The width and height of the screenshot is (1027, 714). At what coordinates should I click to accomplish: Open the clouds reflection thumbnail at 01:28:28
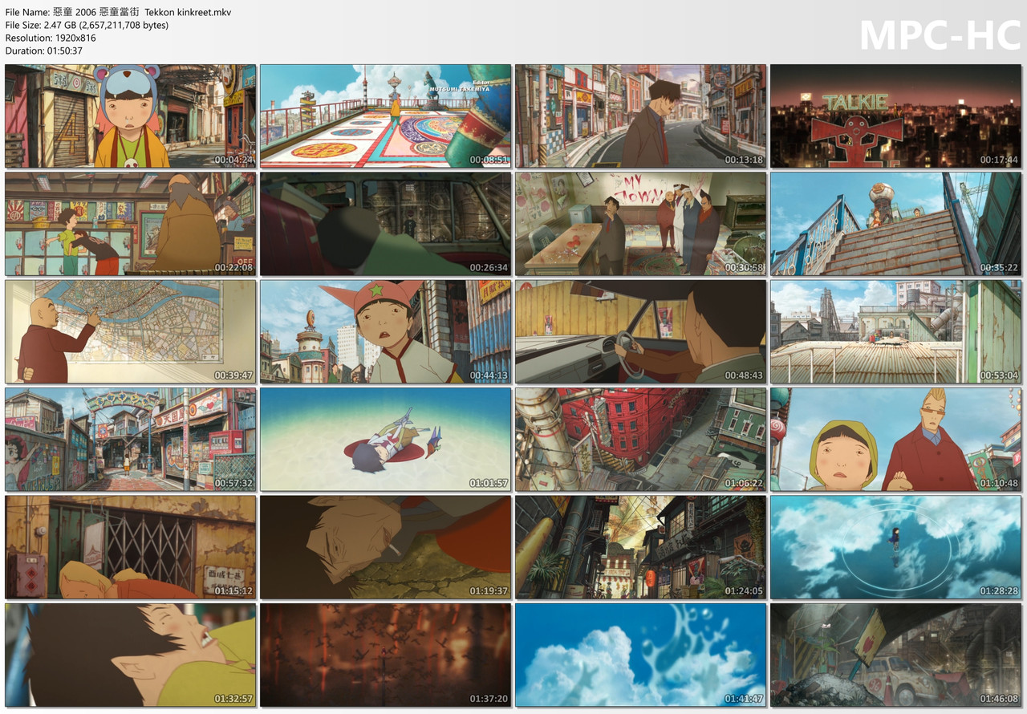(896, 547)
